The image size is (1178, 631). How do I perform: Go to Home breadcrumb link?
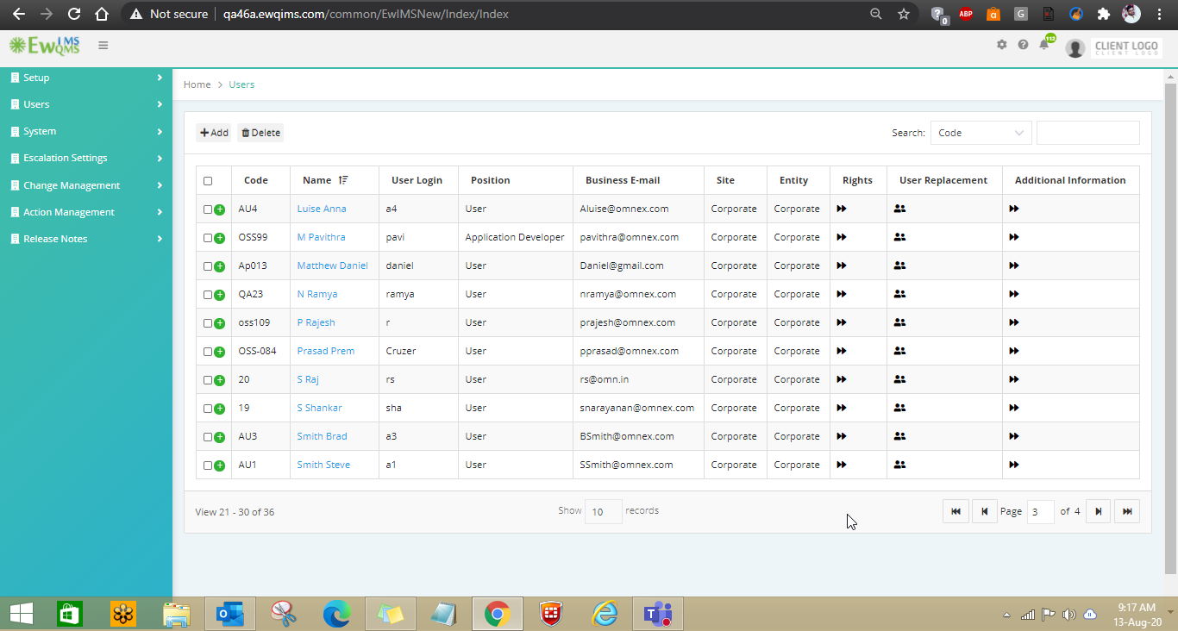[x=197, y=84]
